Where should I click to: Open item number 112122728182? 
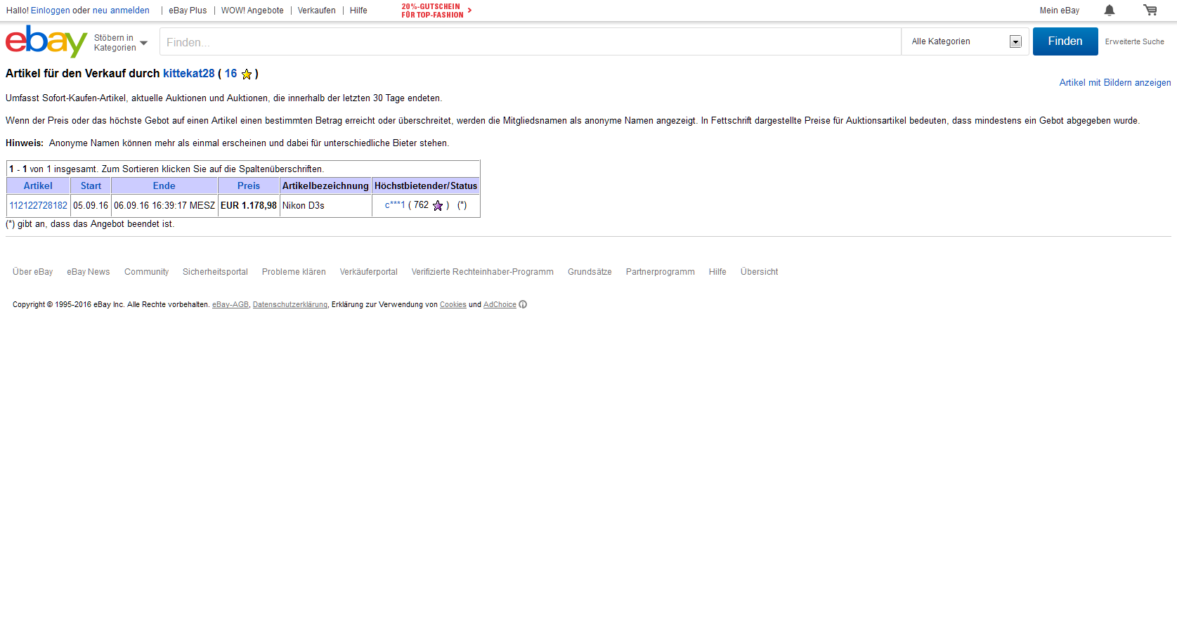coord(39,205)
